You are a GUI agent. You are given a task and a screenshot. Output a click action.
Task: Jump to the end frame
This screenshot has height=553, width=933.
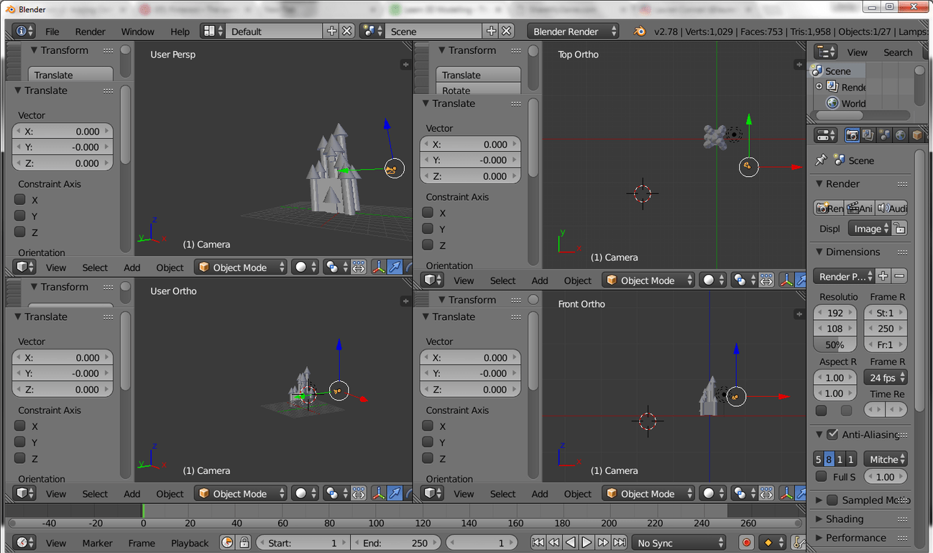(620, 543)
